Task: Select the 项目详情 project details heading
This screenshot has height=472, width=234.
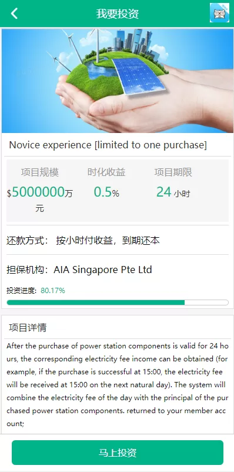Action: tap(28, 327)
